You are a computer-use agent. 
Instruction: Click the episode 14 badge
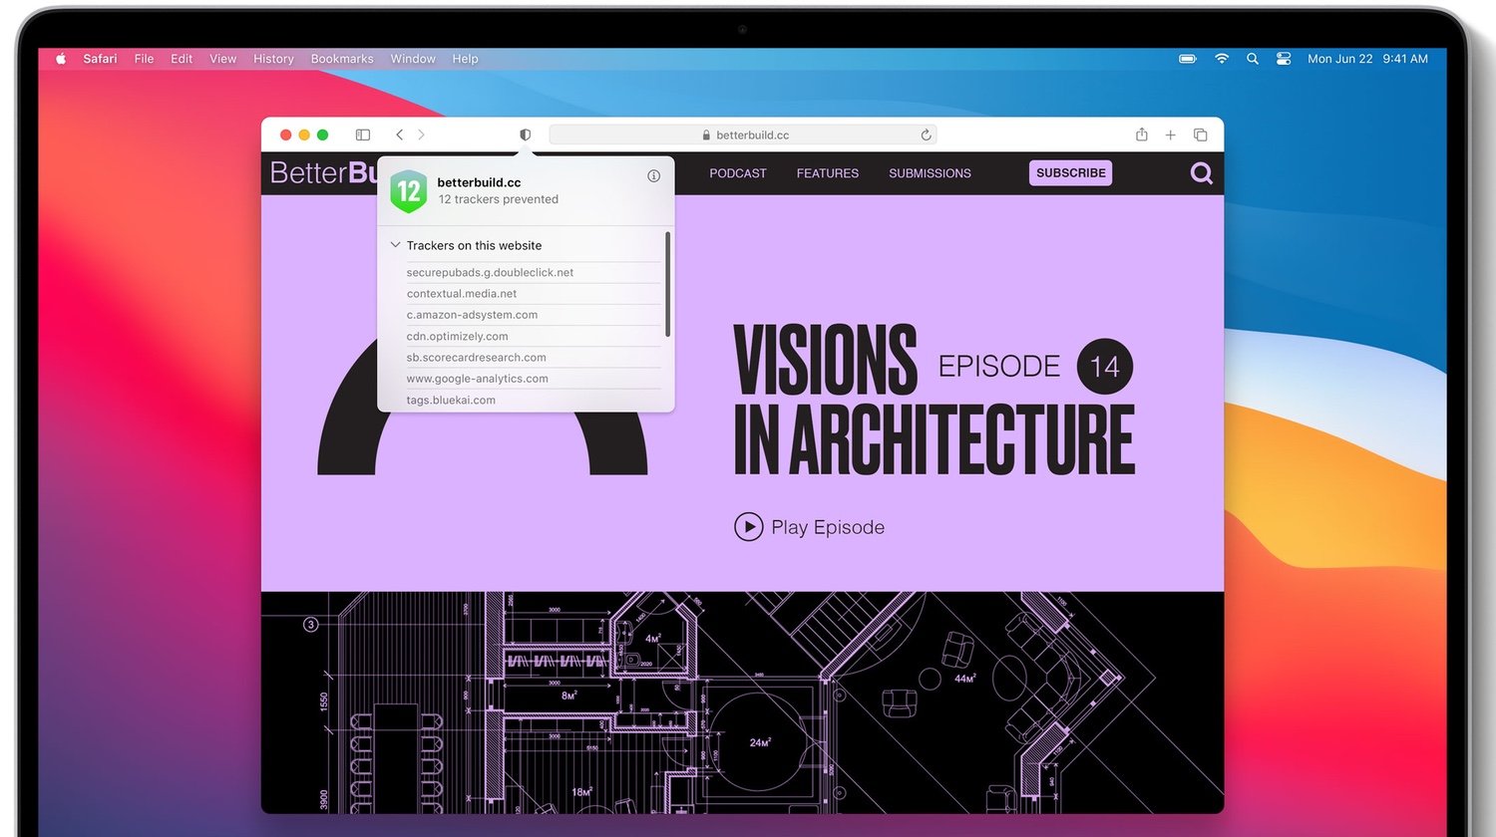(x=1105, y=367)
